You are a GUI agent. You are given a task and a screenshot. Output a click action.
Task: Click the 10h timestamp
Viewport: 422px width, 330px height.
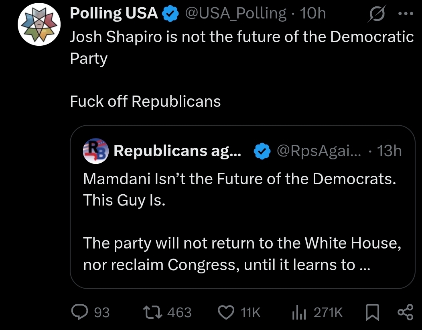click(x=313, y=14)
